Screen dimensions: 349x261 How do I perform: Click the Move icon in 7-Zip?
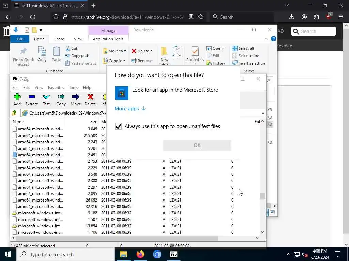pos(76,100)
